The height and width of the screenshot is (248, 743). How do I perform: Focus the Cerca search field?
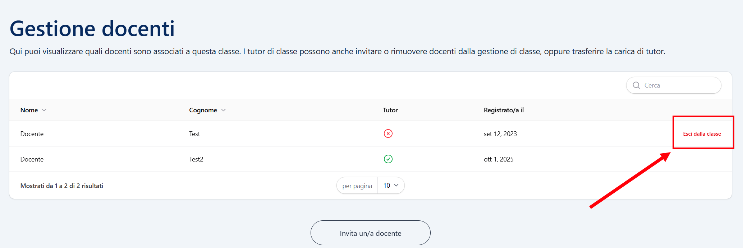pos(679,85)
